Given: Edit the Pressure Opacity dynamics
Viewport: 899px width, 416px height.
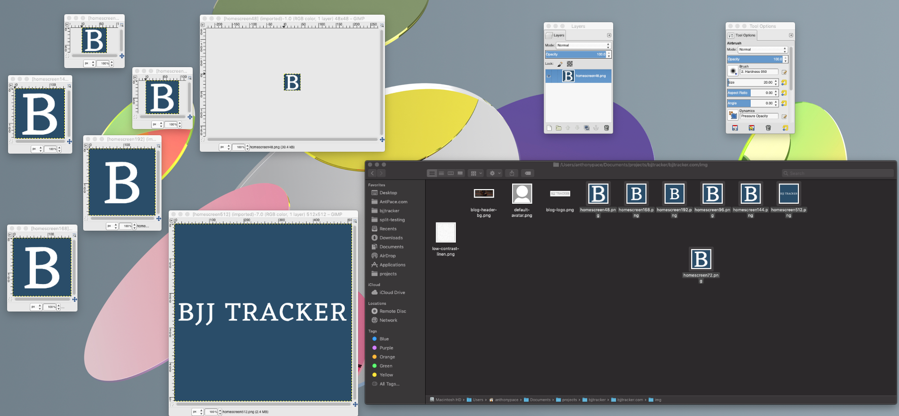Looking at the screenshot, I should tap(784, 117).
